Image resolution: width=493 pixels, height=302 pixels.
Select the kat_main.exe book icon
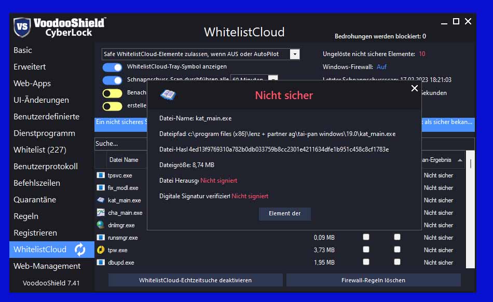point(101,200)
